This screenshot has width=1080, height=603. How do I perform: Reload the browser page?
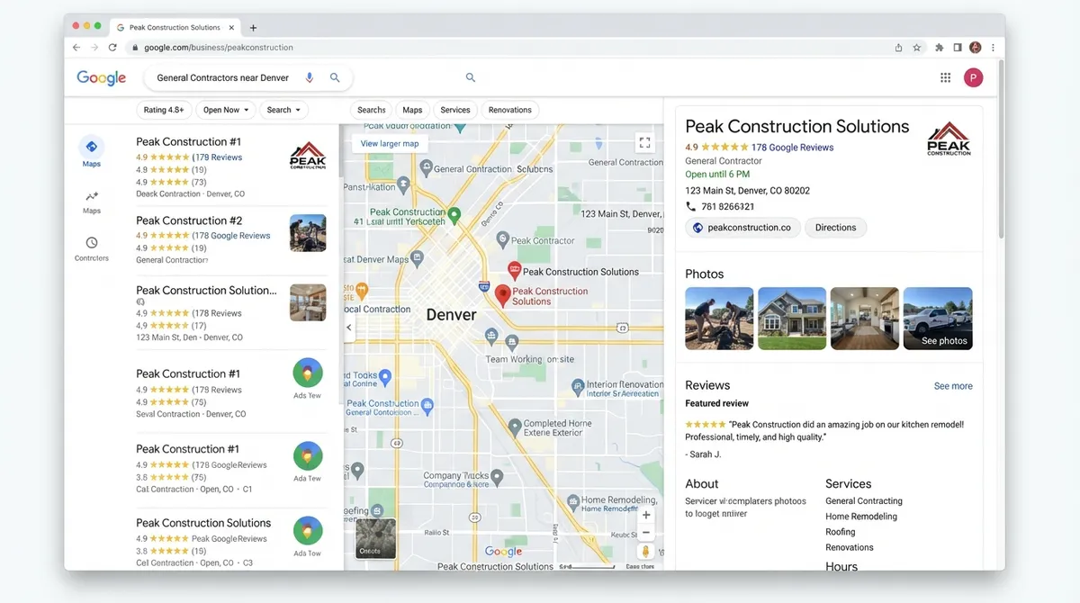(112, 48)
